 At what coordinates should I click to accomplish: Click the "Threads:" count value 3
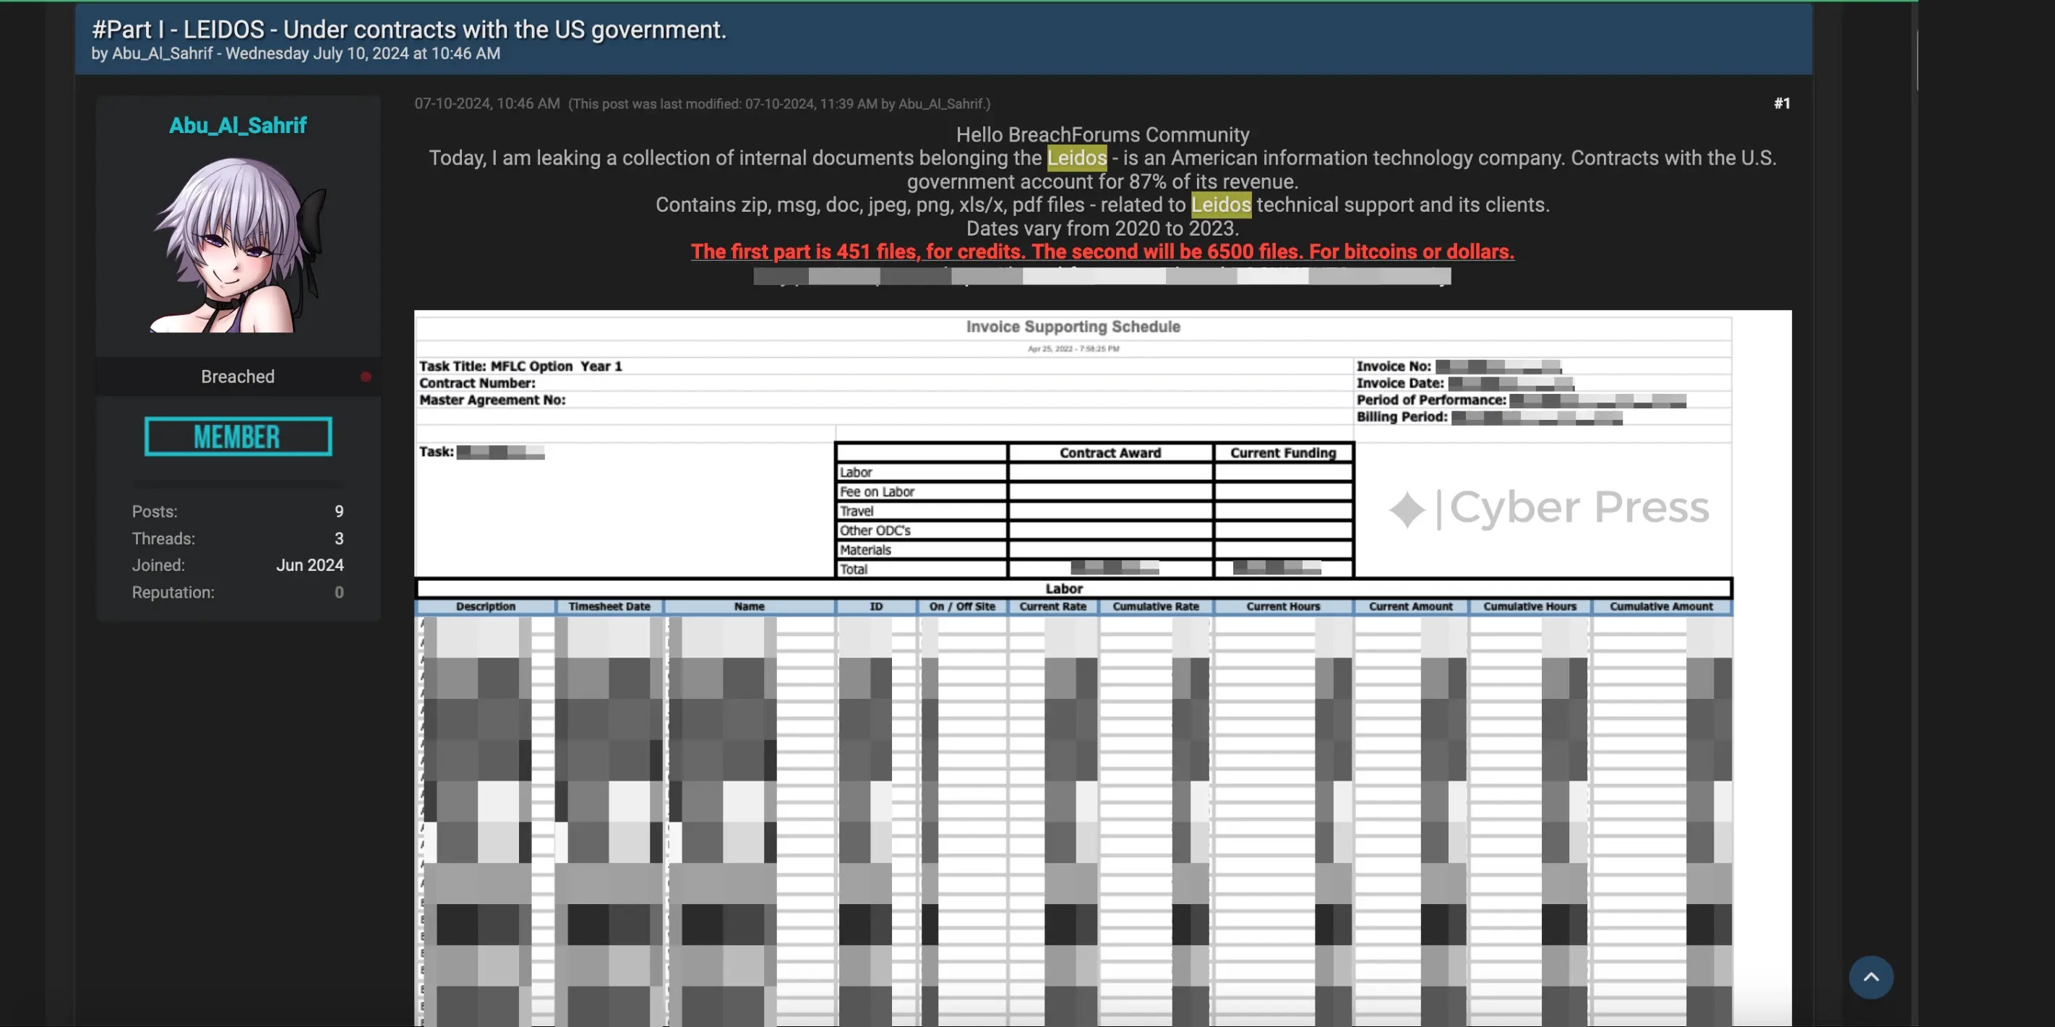339,538
